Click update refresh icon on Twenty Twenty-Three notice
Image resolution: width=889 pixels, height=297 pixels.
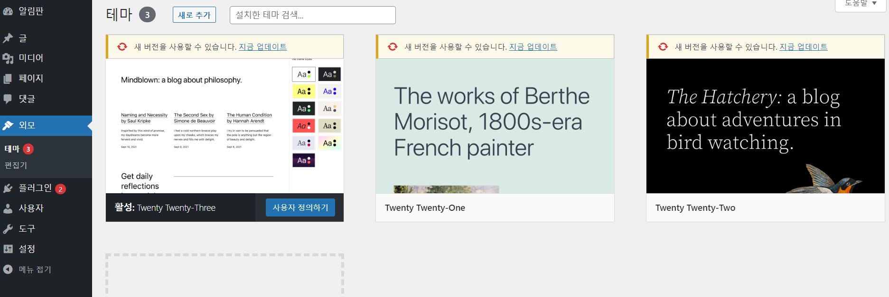click(122, 47)
